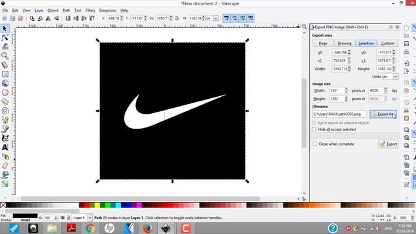The width and height of the screenshot is (416, 234).
Task: Switch export area to Page
Action: (323, 44)
